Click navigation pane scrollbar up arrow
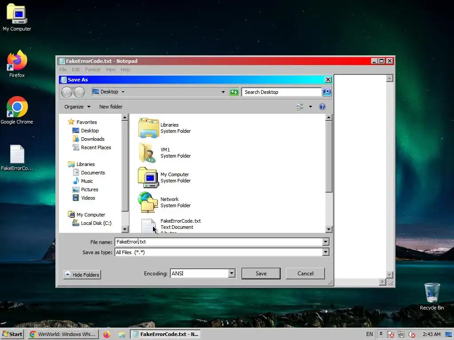 pos(125,117)
